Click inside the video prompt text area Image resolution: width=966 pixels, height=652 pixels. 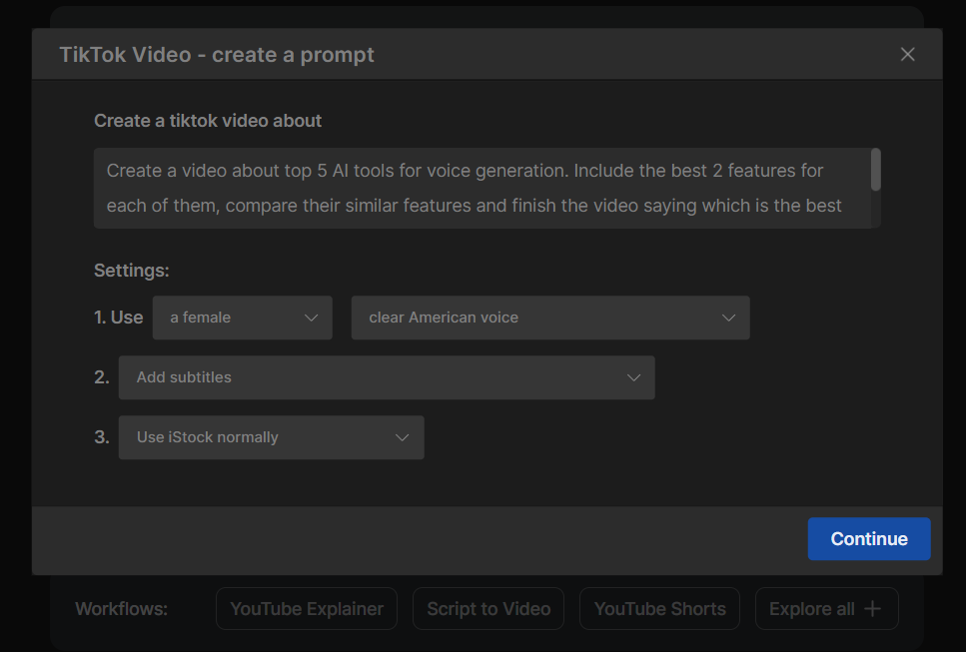click(x=480, y=188)
